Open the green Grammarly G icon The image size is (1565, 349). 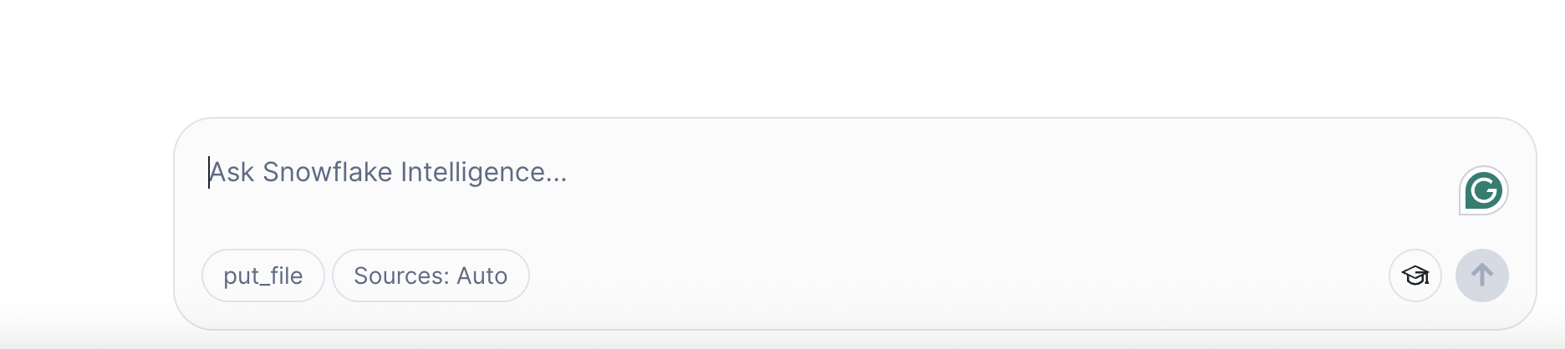pyautogui.click(x=1484, y=190)
